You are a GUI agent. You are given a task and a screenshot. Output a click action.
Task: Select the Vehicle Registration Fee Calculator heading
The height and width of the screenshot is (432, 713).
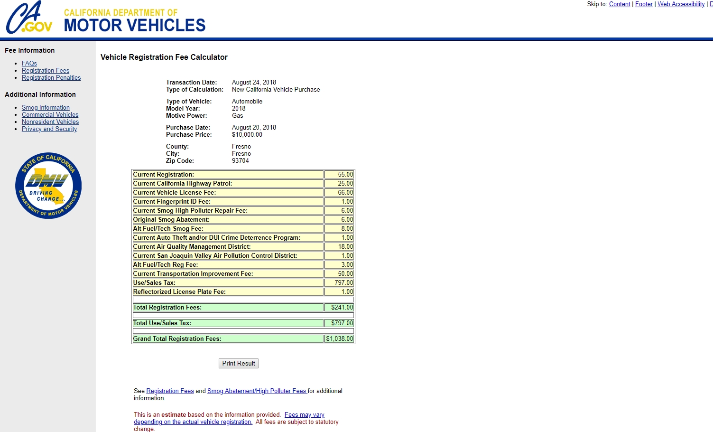(x=164, y=57)
